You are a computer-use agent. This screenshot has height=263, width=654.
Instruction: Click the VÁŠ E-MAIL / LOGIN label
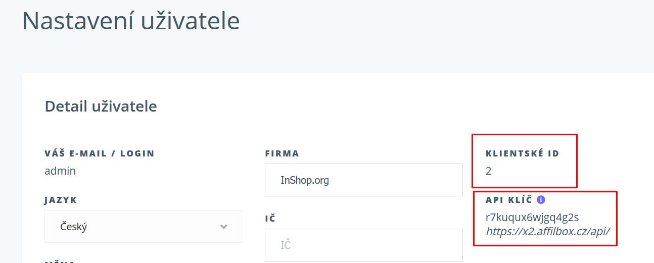tap(100, 153)
